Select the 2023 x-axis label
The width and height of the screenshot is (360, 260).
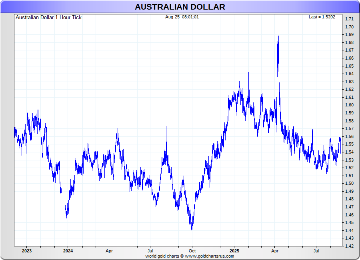pyautogui.click(x=27, y=251)
